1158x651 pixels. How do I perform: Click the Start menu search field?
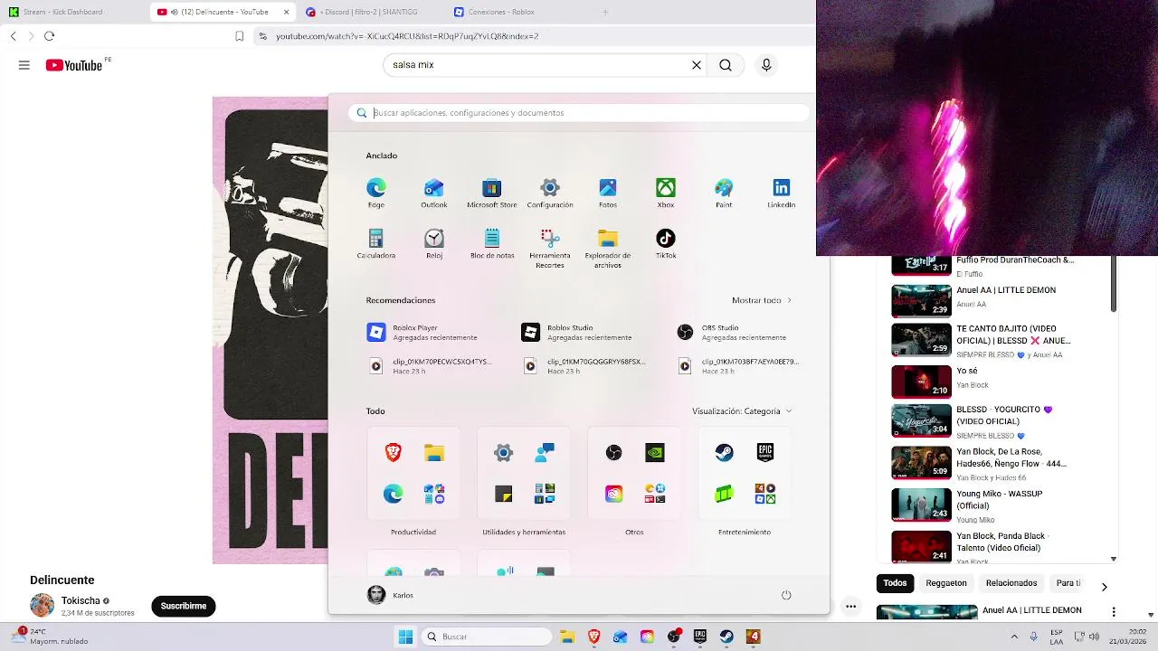point(579,113)
